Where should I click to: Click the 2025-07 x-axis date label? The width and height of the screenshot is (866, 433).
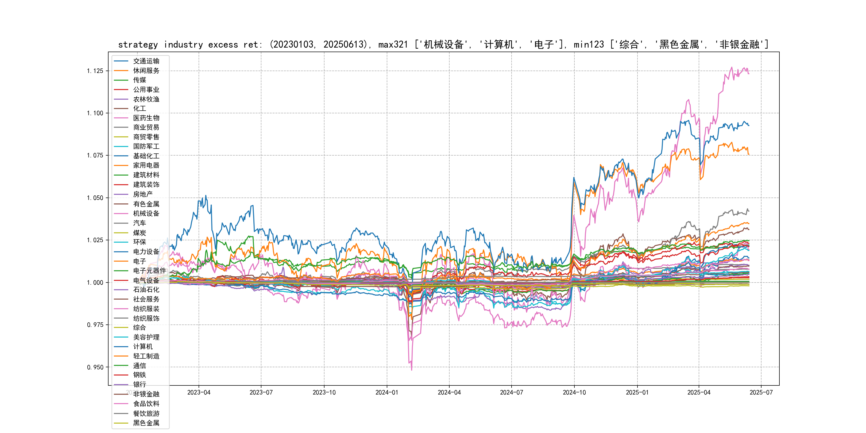[x=761, y=392]
